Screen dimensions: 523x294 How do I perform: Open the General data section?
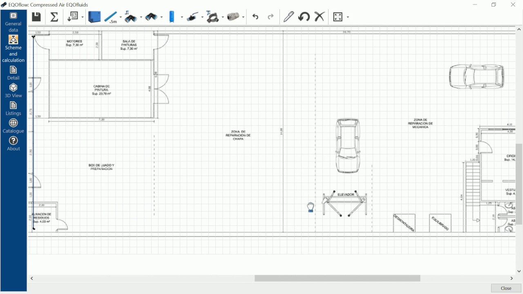click(13, 22)
